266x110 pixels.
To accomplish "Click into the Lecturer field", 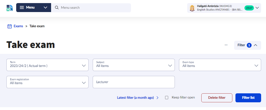I will point(134,82).
